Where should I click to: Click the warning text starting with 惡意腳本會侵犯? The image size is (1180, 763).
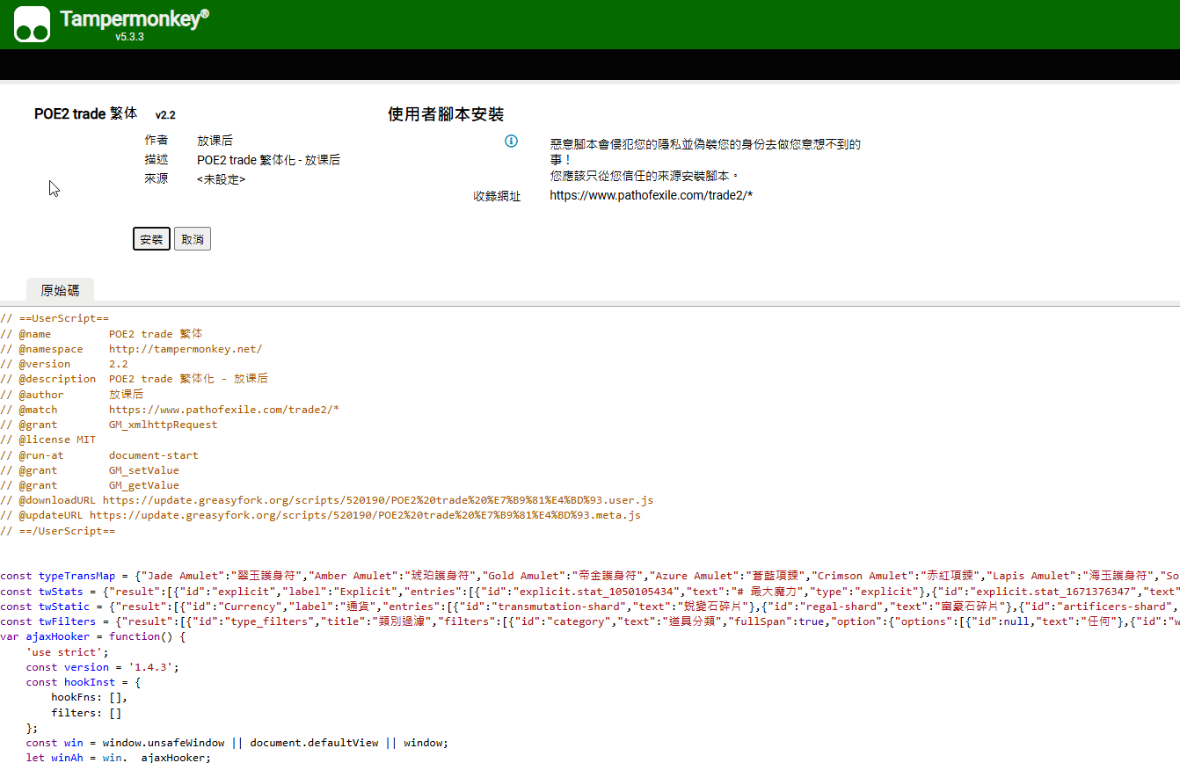click(705, 151)
